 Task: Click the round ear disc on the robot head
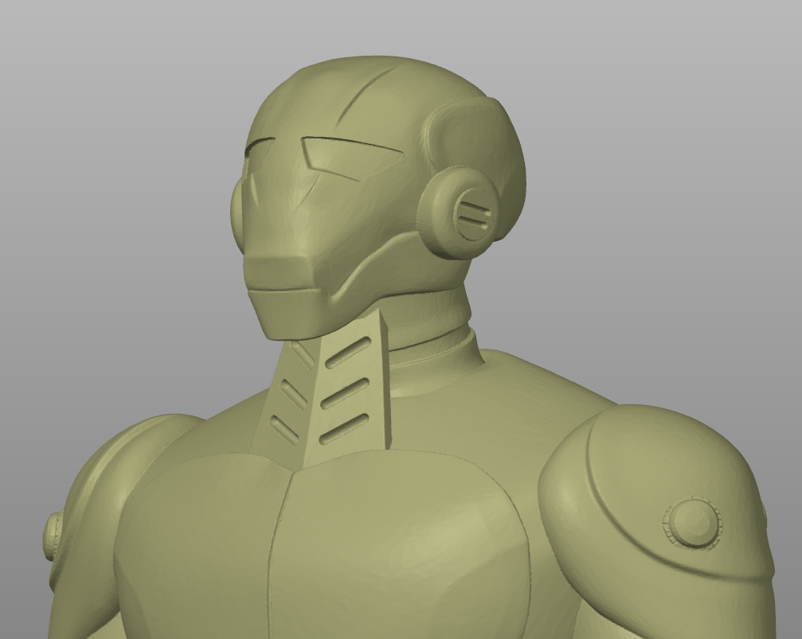point(459,214)
